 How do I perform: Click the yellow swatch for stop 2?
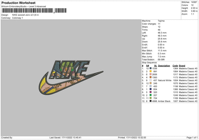click(151, 71)
